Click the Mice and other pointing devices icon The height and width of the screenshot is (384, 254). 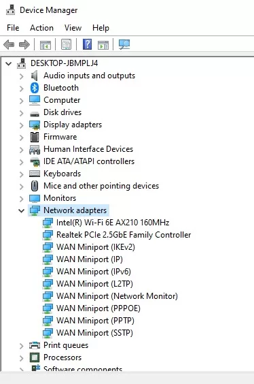click(35, 186)
